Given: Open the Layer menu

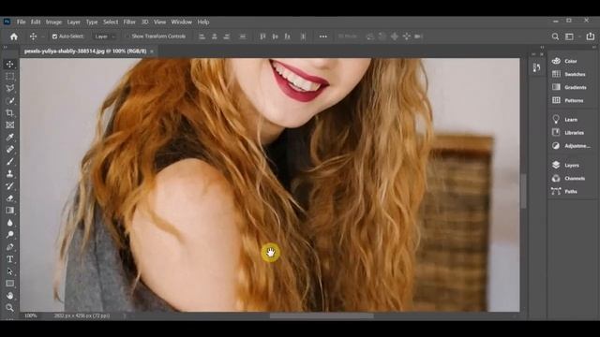Looking at the screenshot, I should (74, 22).
